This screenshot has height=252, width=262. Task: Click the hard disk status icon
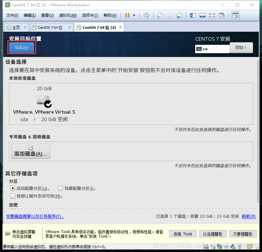206,247
